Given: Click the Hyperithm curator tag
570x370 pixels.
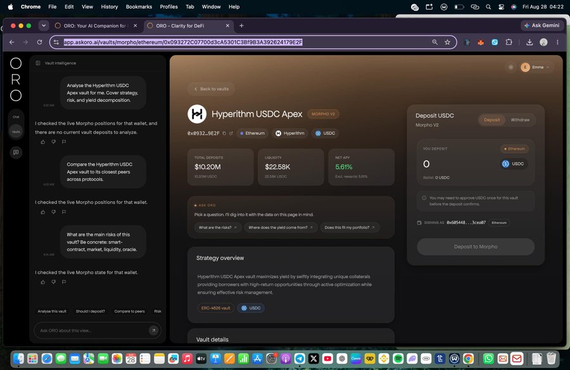Looking at the screenshot, I should (290, 133).
